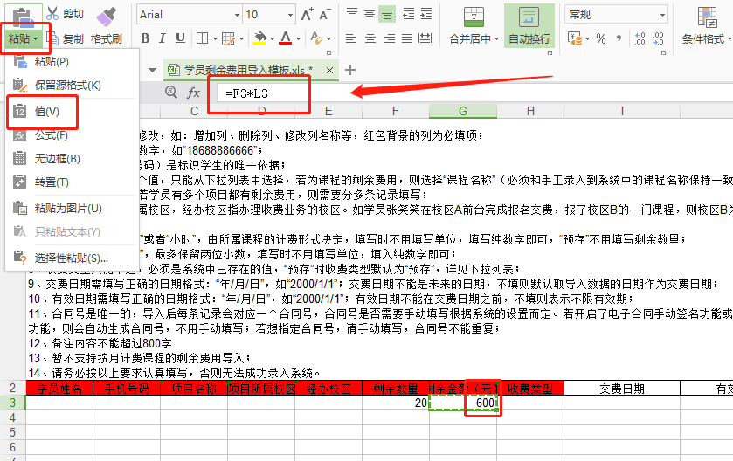Click the borders grid icon
This screenshot has width=733, height=461.
(x=202, y=38)
